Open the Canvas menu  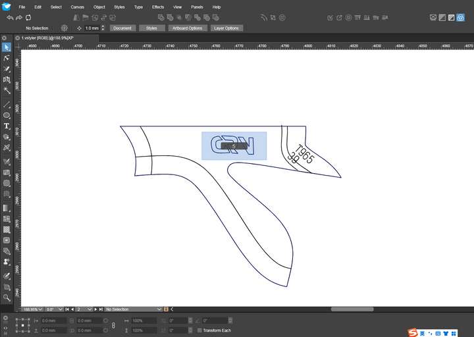point(78,7)
